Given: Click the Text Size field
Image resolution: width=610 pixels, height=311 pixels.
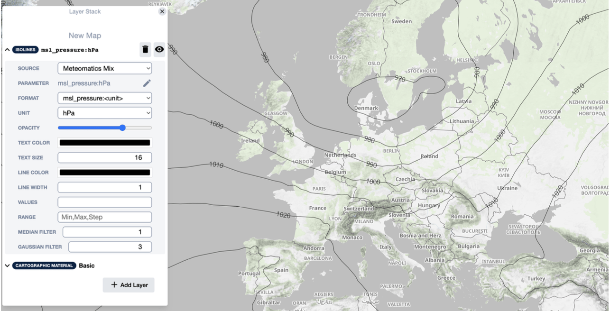Looking at the screenshot, I should (104, 157).
